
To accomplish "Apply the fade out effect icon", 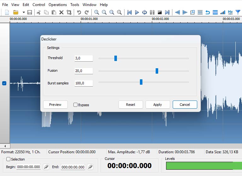I will [x=185, y=12].
